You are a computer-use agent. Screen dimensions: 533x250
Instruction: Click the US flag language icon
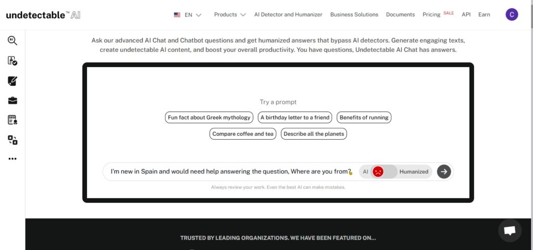177,15
